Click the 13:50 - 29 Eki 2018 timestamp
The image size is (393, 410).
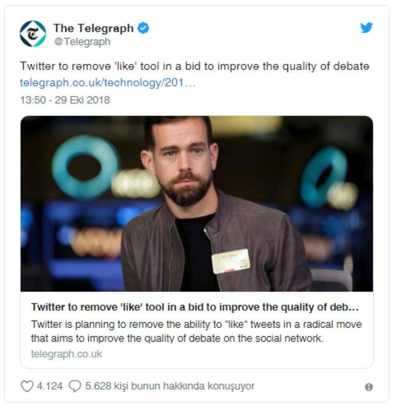tap(65, 100)
